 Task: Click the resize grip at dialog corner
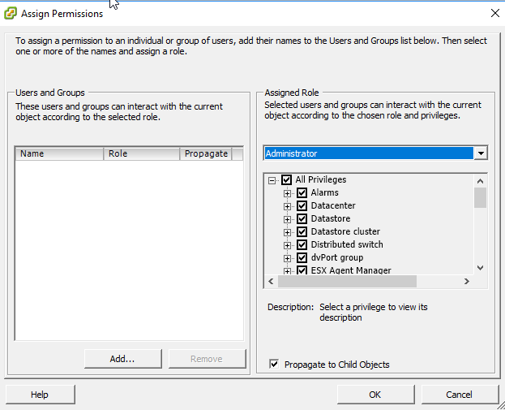(x=501, y=406)
